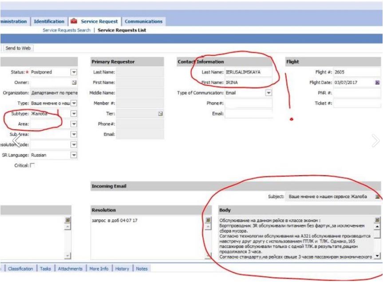Open the Flight Date calendar icon
Image resolution: width=383 pixels, height=282 pixels.
[377, 82]
